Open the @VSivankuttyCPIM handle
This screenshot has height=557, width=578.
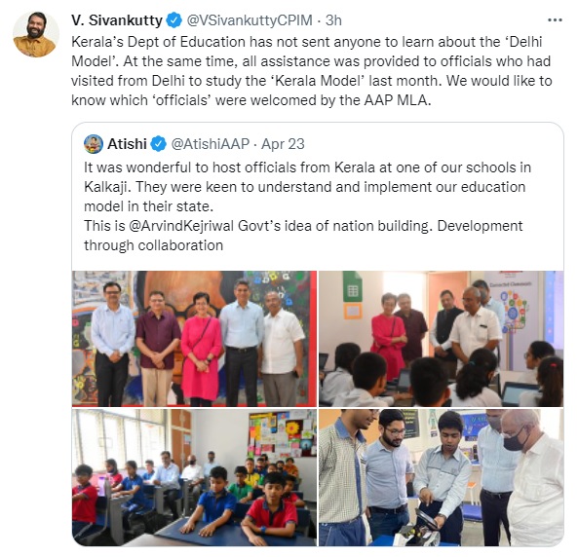[250, 20]
